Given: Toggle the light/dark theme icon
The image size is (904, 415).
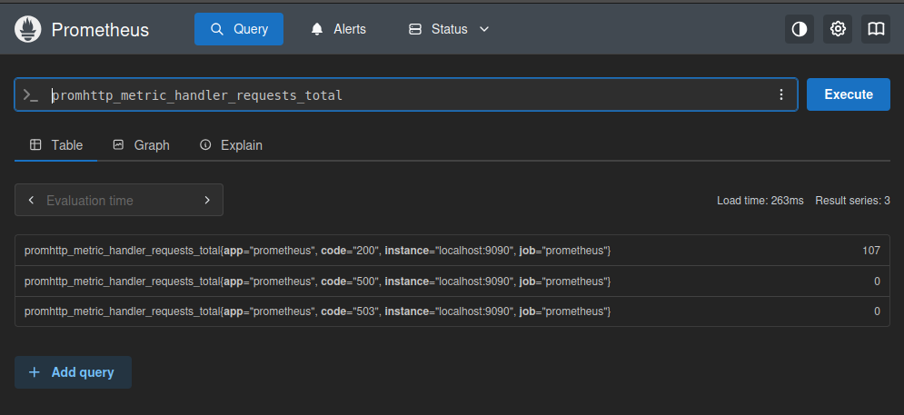Looking at the screenshot, I should coord(800,29).
